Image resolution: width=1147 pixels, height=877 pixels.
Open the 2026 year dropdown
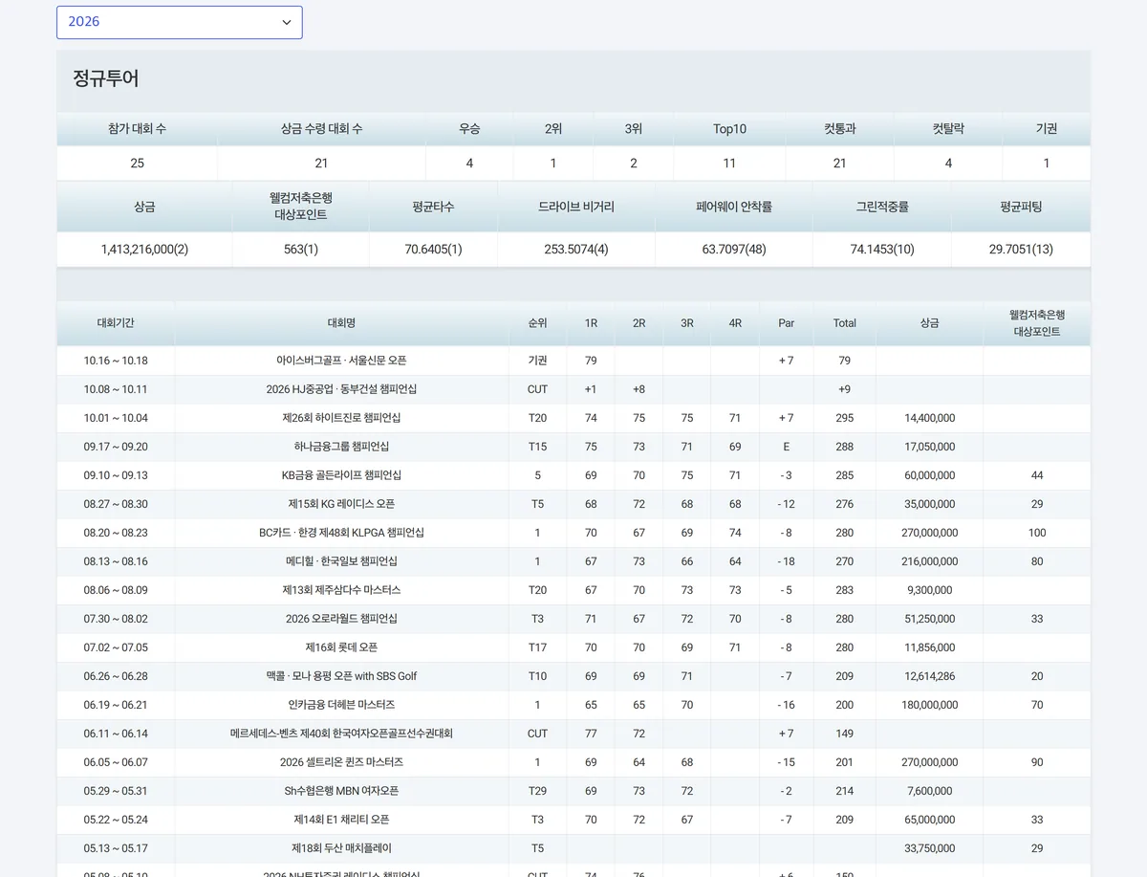180,22
